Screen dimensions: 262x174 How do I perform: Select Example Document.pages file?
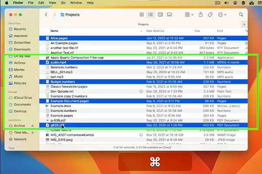point(143,101)
